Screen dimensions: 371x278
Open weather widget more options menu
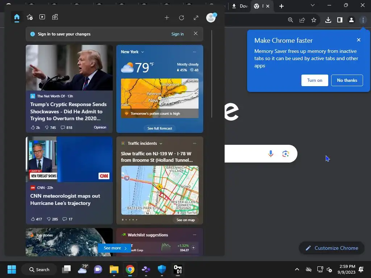(195, 52)
